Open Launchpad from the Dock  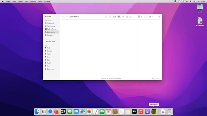pyautogui.click(x=44, y=111)
